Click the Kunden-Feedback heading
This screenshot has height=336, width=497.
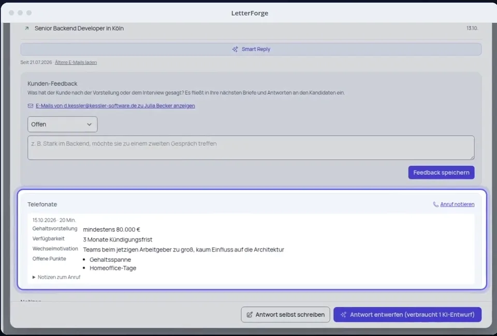[x=52, y=83]
